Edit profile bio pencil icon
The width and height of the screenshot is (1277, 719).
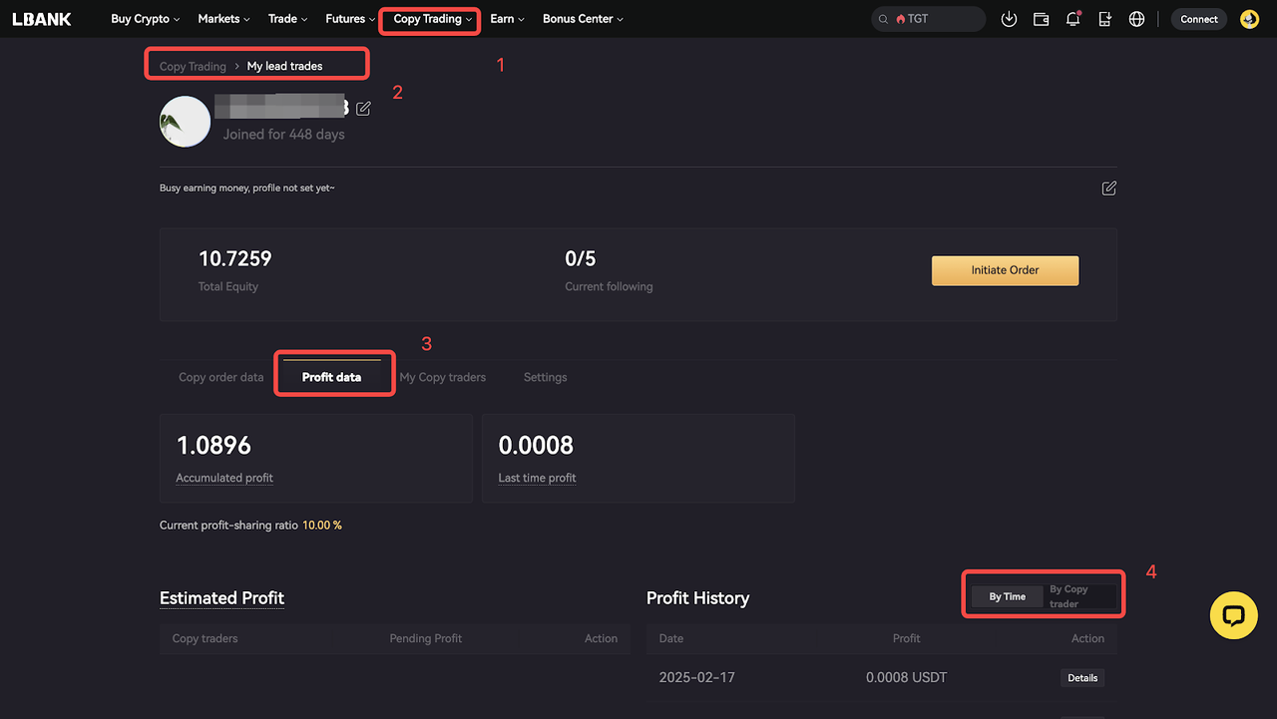[x=1108, y=188]
